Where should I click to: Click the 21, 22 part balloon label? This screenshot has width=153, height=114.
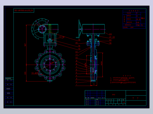(112, 37)
